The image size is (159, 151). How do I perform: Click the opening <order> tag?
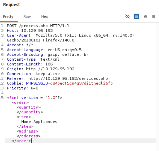20,103
